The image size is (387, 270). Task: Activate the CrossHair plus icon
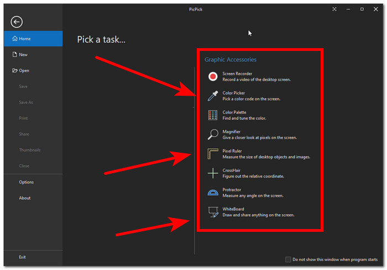[x=213, y=173]
